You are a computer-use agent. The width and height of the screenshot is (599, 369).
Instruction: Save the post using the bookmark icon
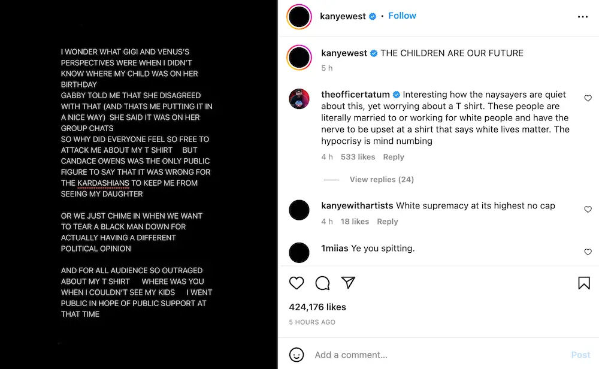[583, 283]
